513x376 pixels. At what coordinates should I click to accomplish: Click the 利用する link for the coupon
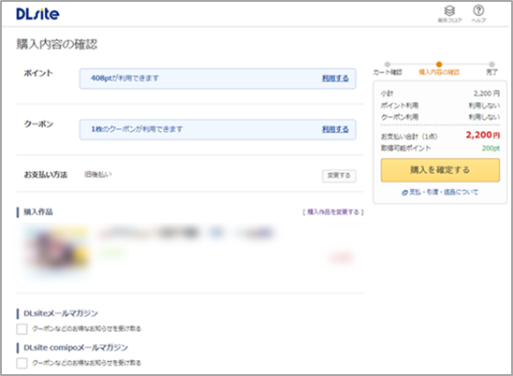pyautogui.click(x=335, y=129)
